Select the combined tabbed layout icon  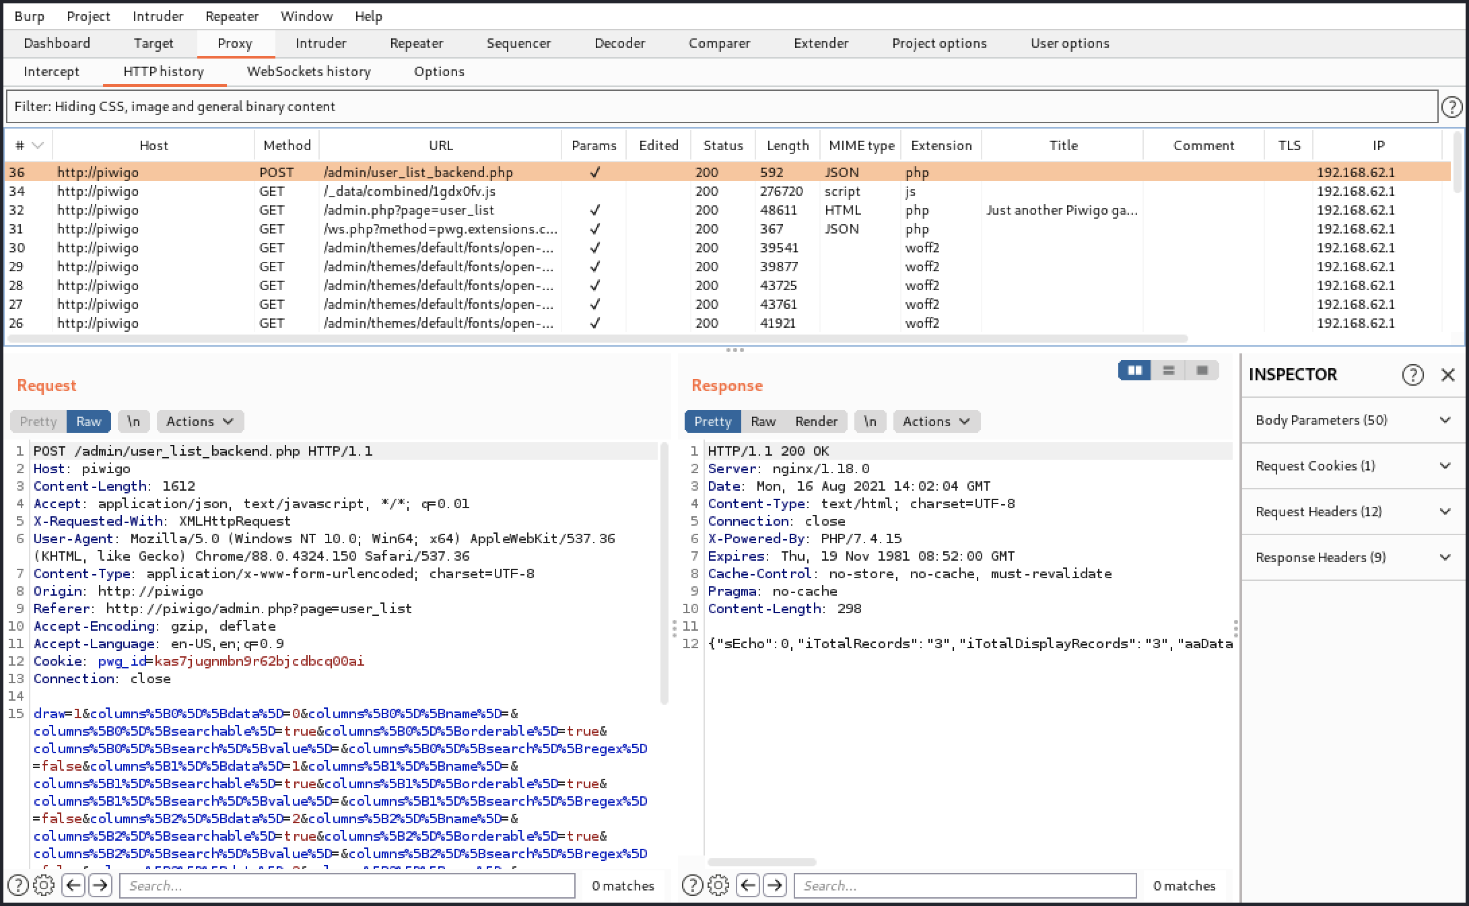1202,370
